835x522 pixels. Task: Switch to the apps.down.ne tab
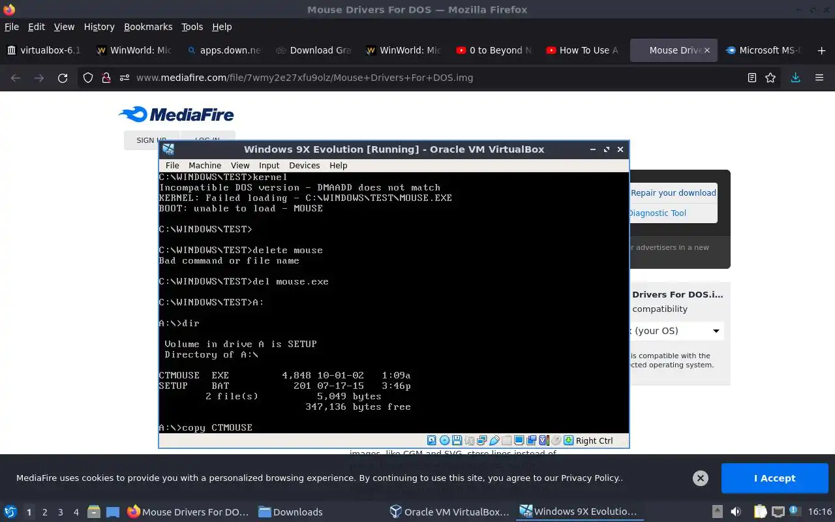point(224,50)
